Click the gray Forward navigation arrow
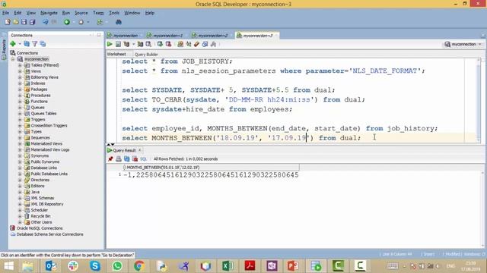This screenshot has width=487, height=273. (81, 22)
